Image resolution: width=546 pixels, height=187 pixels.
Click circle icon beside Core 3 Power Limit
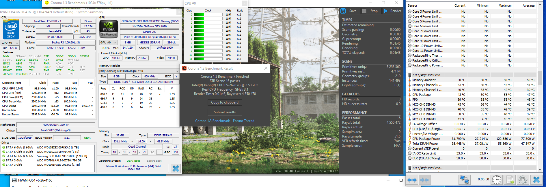[x=410, y=12]
